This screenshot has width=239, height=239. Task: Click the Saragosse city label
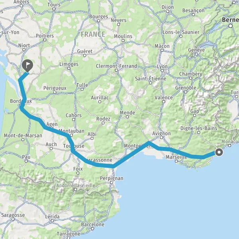[13, 215]
